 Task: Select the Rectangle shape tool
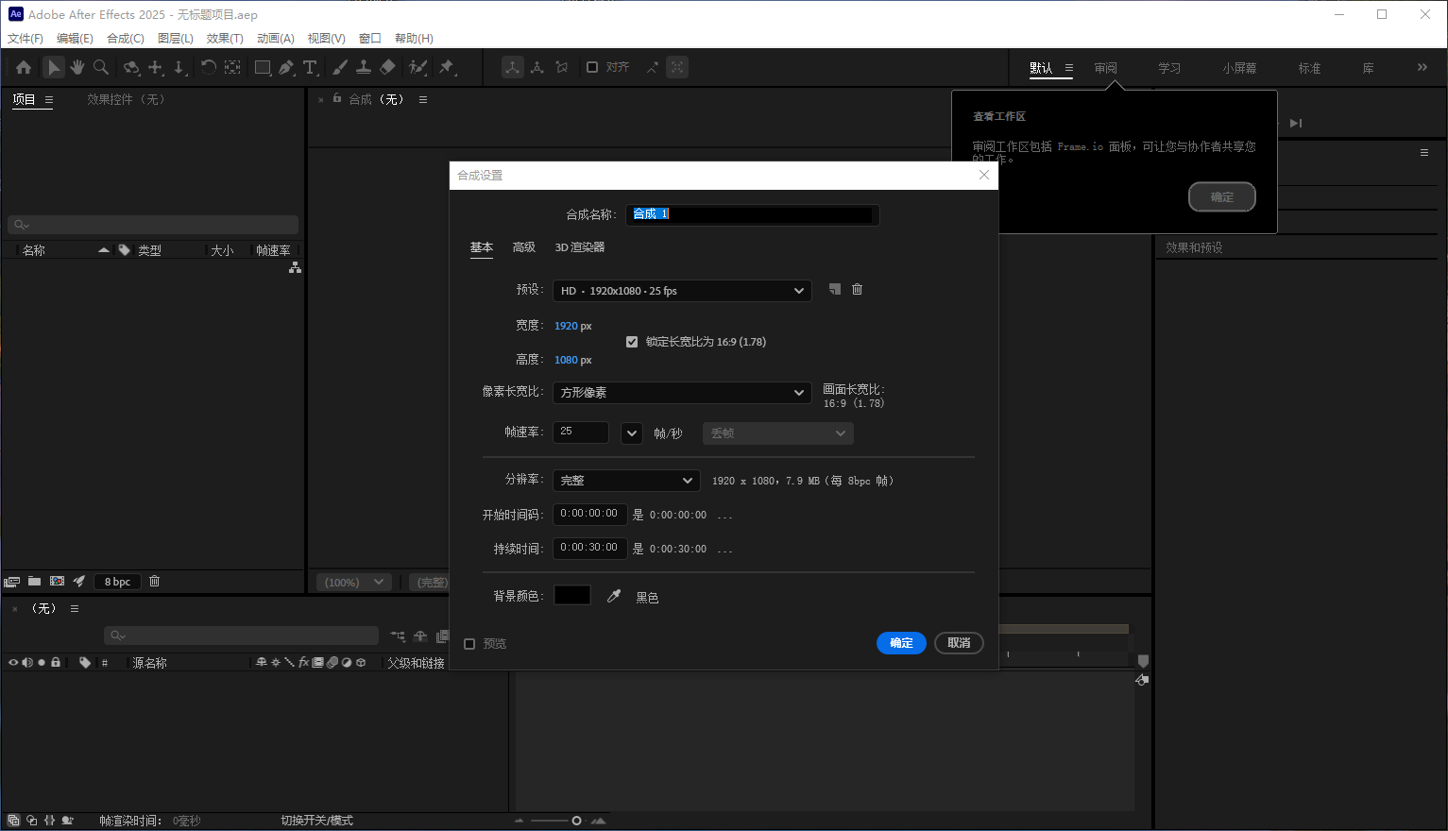tap(263, 67)
